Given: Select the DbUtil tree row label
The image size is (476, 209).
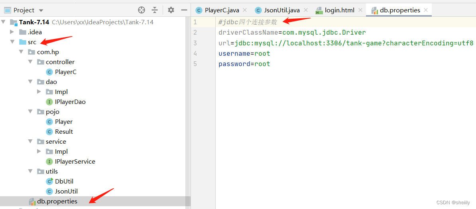Looking at the screenshot, I should point(64,182).
